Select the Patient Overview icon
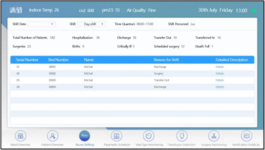 point(53,136)
